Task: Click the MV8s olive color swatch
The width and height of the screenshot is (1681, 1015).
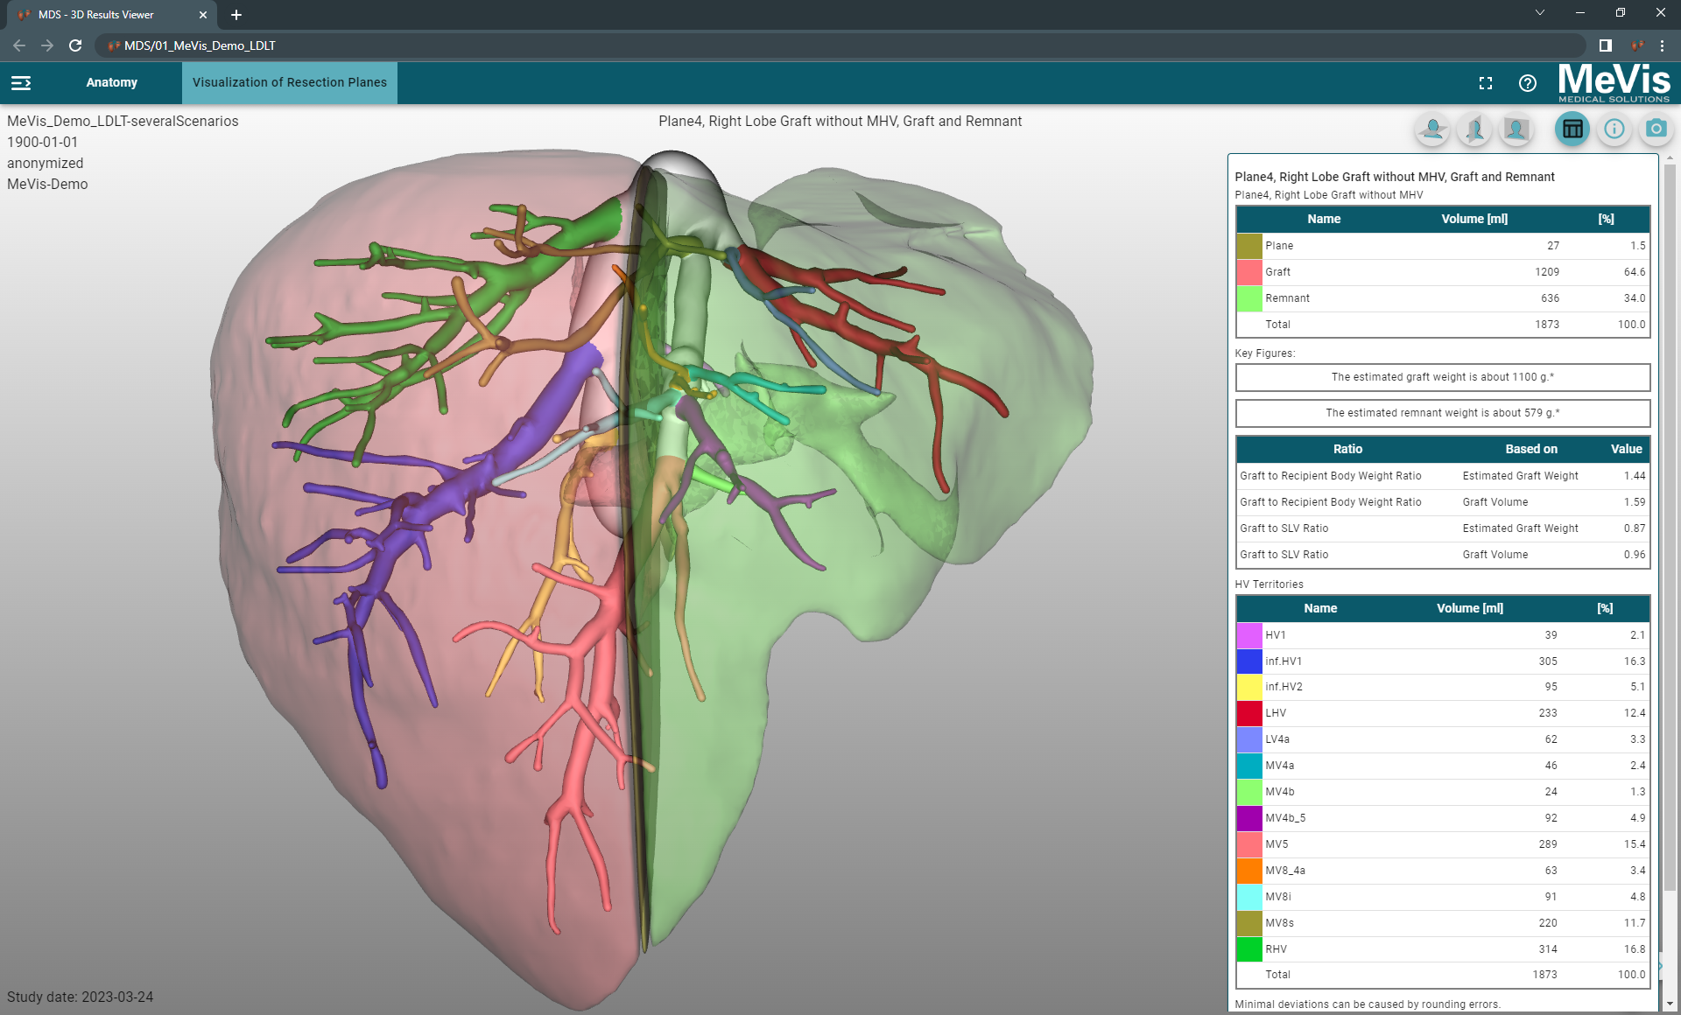Action: coord(1249,923)
